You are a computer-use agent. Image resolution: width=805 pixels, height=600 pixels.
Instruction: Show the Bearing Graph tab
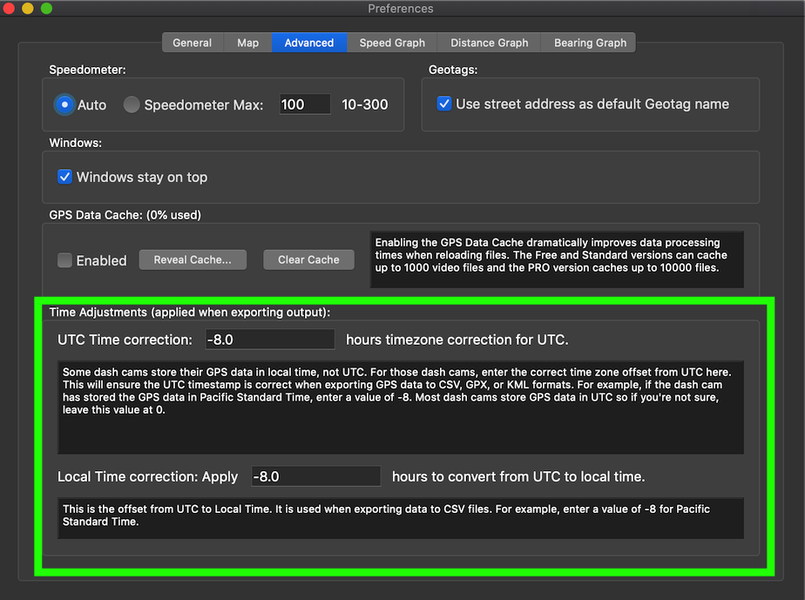(x=590, y=43)
